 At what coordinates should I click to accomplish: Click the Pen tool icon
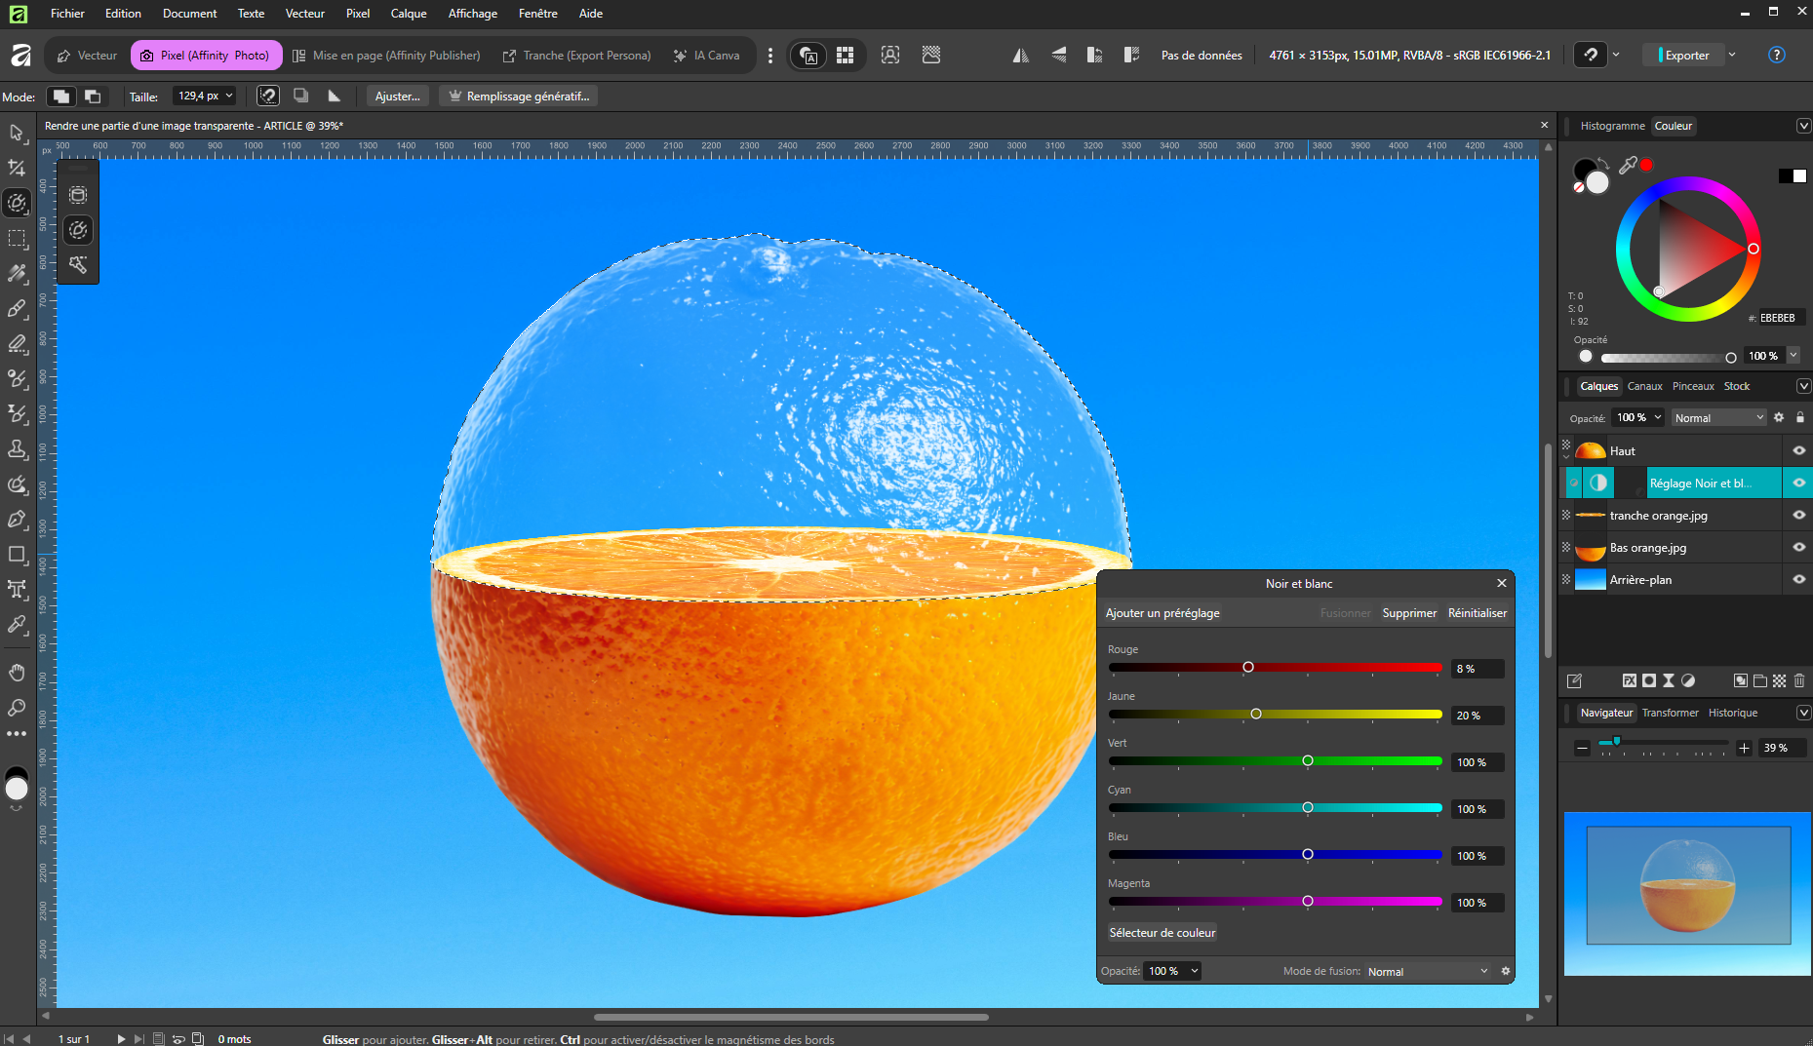(17, 519)
